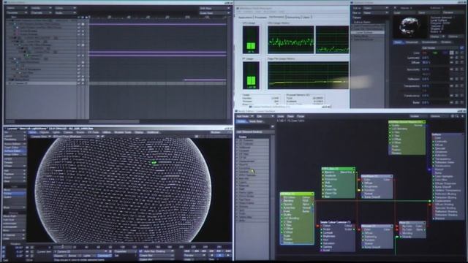Open Camera View viewport dropdown
468x263 pixels.
(x=40, y=137)
